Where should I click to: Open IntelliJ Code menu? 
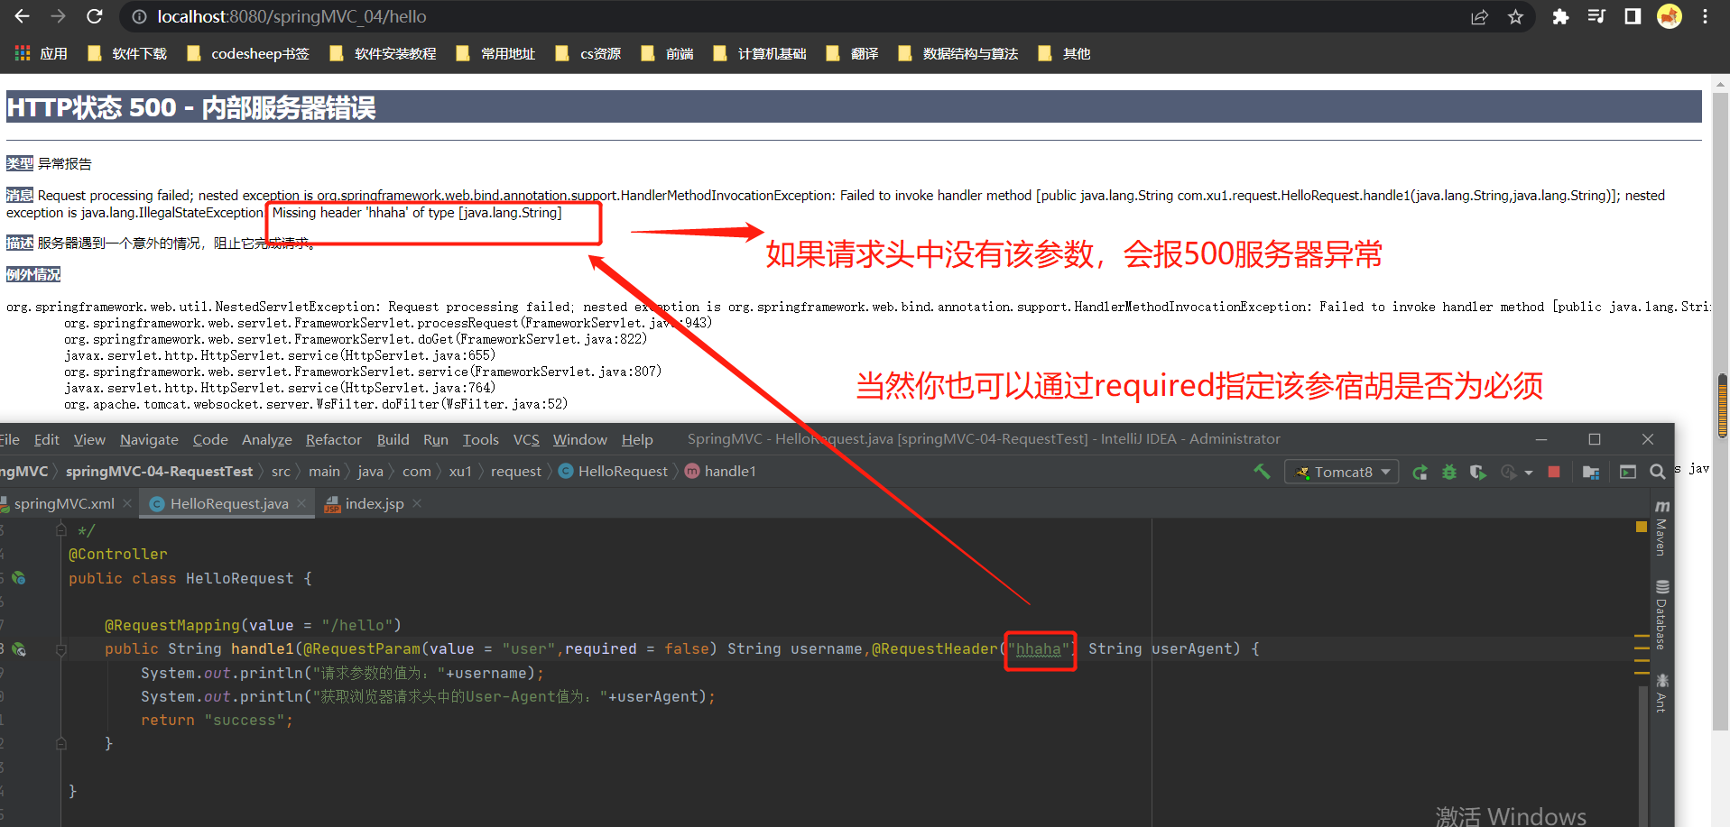pos(210,439)
